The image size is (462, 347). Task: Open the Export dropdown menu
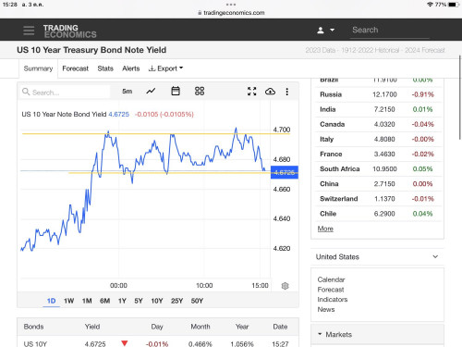[165, 68]
